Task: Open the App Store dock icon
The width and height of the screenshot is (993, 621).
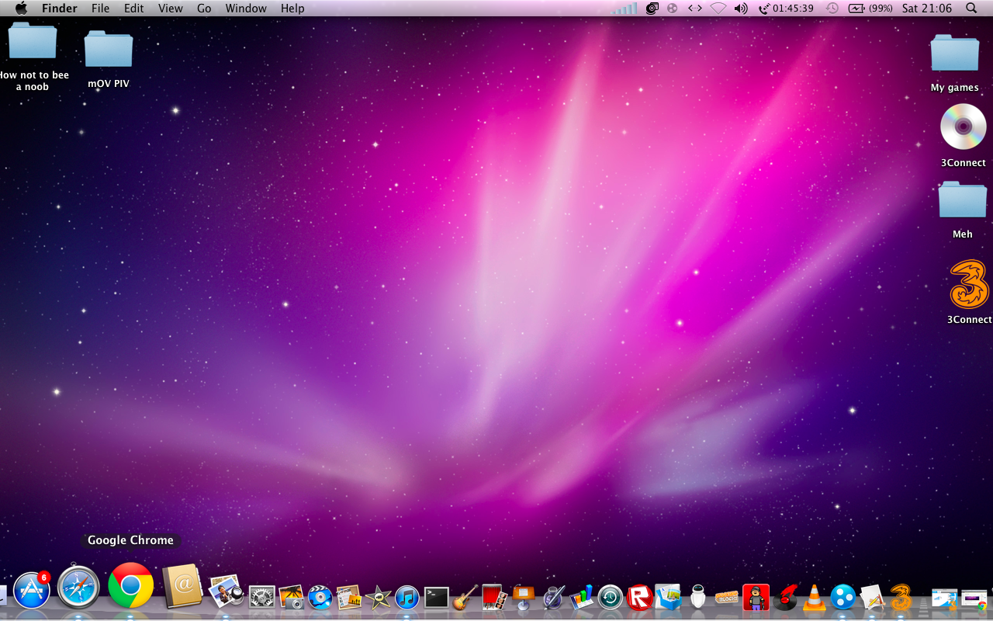Action: [32, 591]
